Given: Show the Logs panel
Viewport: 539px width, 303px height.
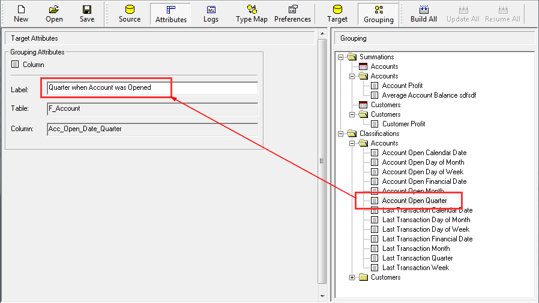Looking at the screenshot, I should coord(211,13).
